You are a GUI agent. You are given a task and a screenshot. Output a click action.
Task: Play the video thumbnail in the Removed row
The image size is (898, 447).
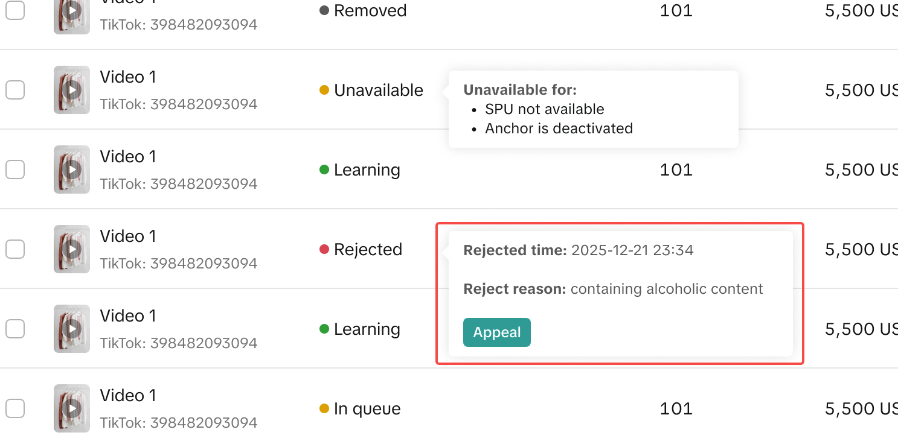[x=72, y=11]
